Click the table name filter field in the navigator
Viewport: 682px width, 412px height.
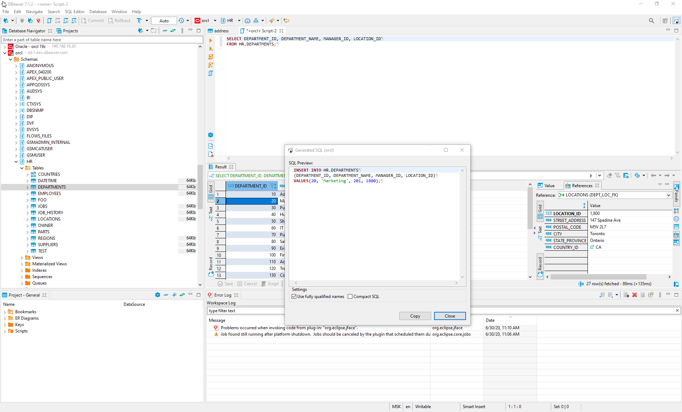pos(102,39)
